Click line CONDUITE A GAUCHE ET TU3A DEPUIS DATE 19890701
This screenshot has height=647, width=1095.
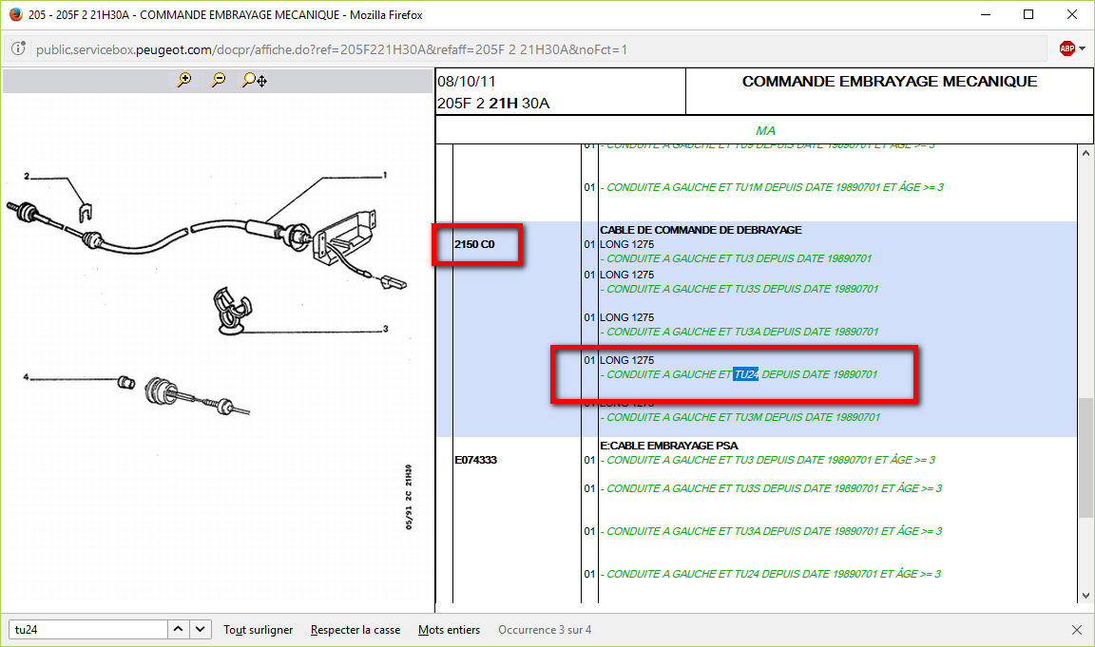click(740, 332)
